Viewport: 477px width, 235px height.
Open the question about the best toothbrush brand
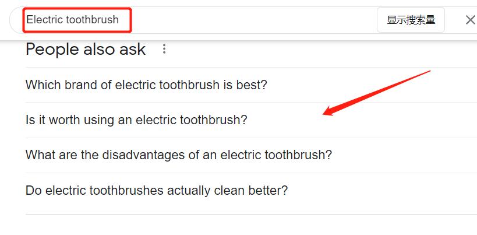(146, 85)
